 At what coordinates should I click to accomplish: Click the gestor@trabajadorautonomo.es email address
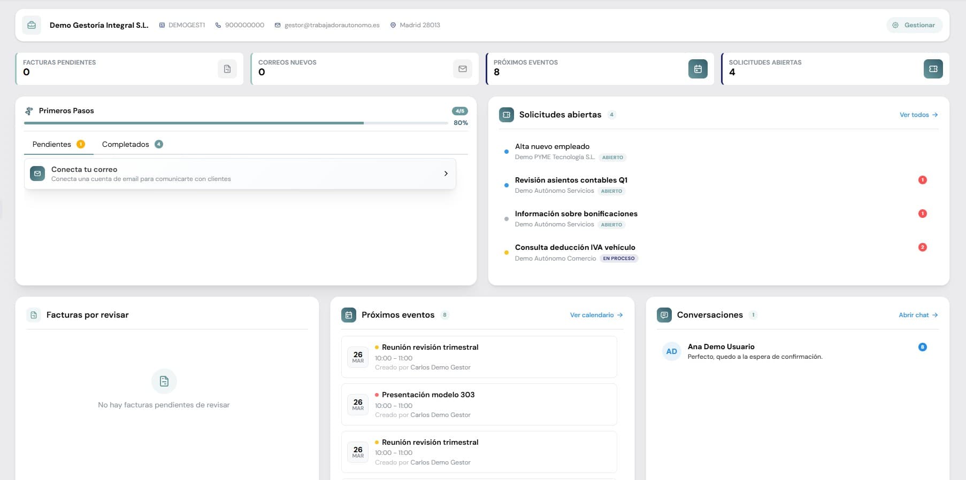click(332, 25)
